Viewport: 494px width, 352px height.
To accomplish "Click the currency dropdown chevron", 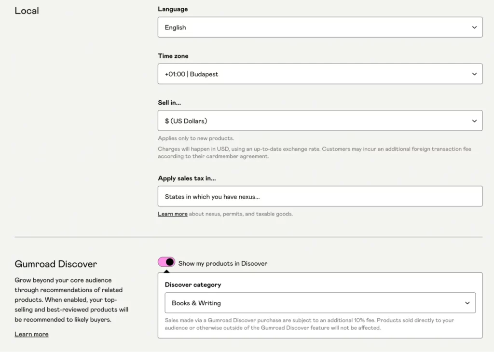I will pyautogui.click(x=474, y=121).
